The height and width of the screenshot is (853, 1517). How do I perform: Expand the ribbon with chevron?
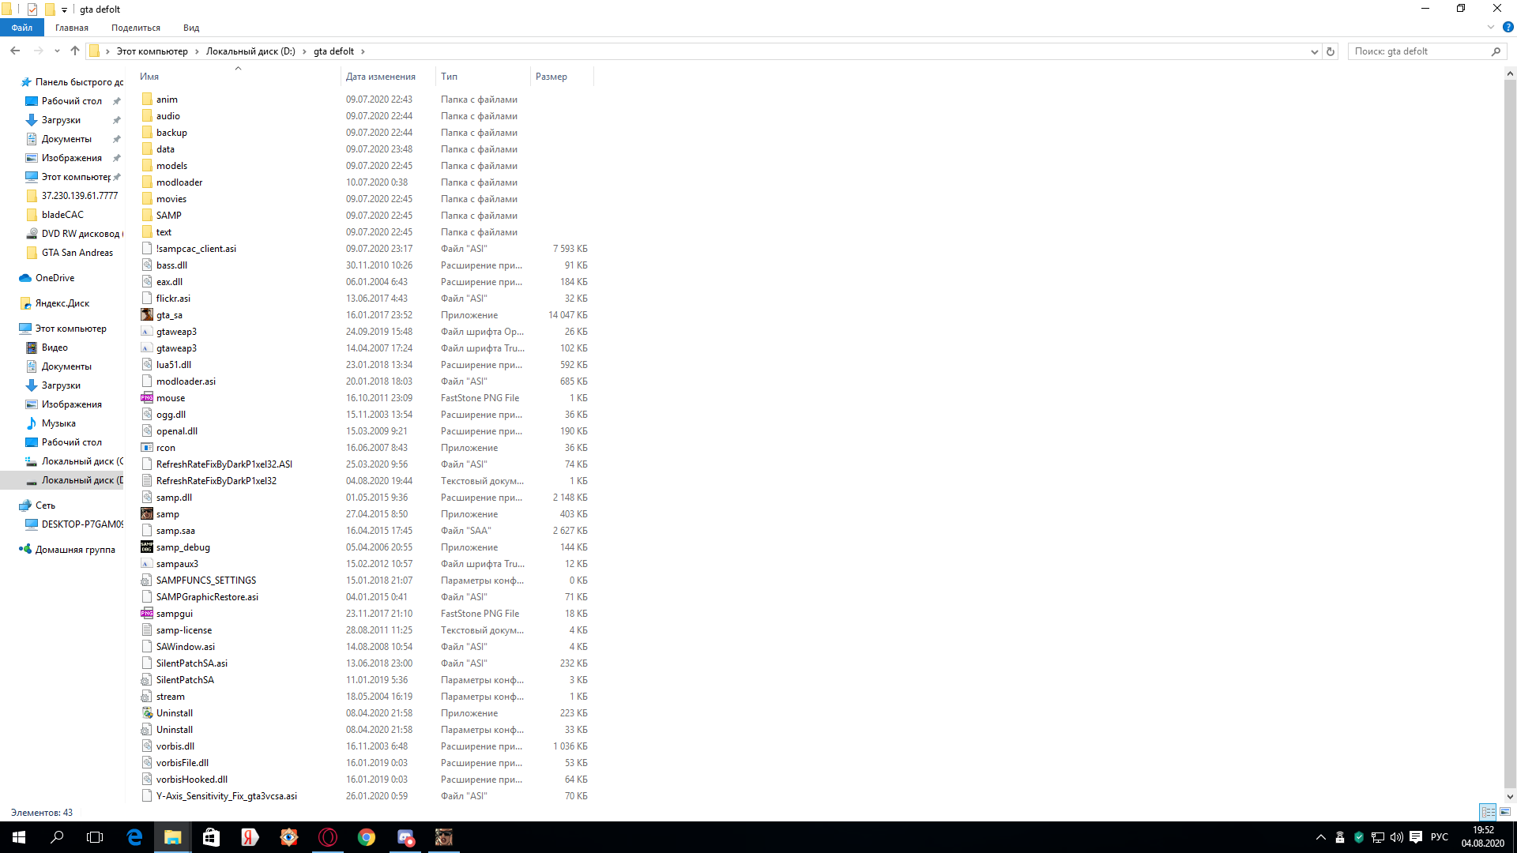(1491, 28)
